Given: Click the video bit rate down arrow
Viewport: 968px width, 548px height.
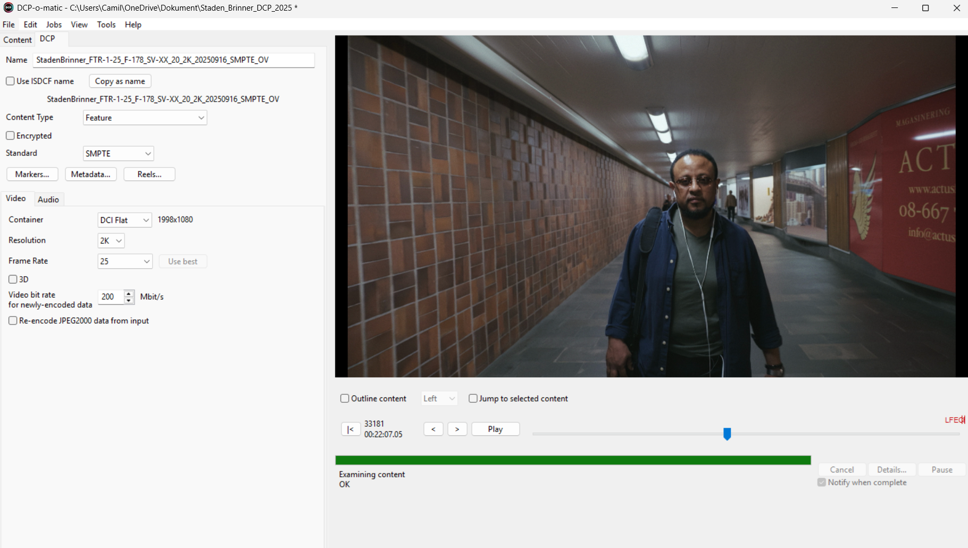Looking at the screenshot, I should point(129,300).
